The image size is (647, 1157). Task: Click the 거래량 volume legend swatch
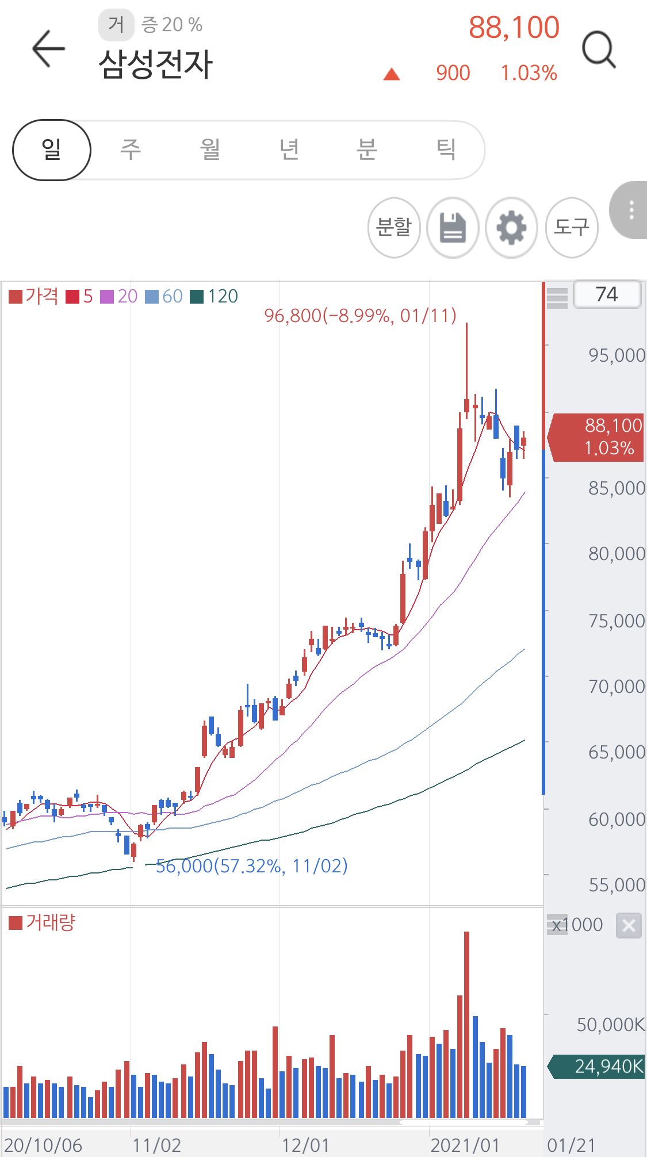16,923
